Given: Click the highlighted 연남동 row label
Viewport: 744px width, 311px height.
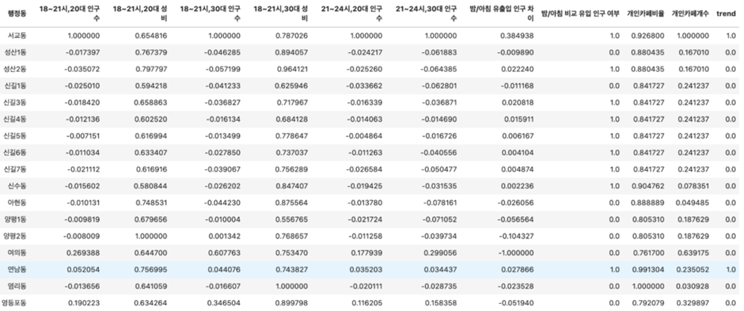Looking at the screenshot, I should (17, 269).
